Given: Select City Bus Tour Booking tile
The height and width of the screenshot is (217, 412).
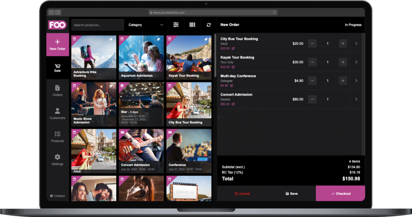Looking at the screenshot, I should 189,104.
